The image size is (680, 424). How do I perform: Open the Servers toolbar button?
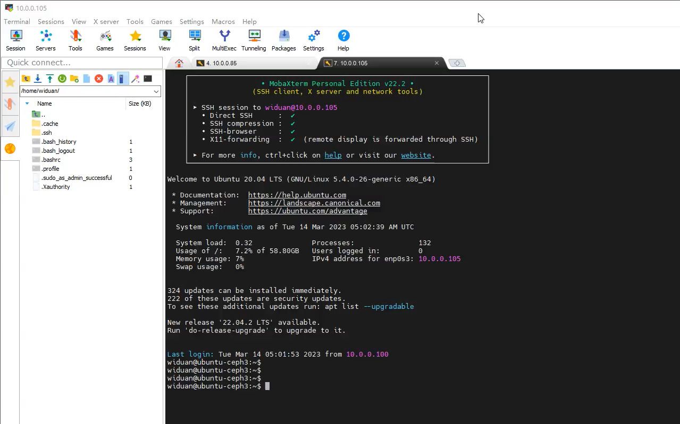(x=46, y=40)
